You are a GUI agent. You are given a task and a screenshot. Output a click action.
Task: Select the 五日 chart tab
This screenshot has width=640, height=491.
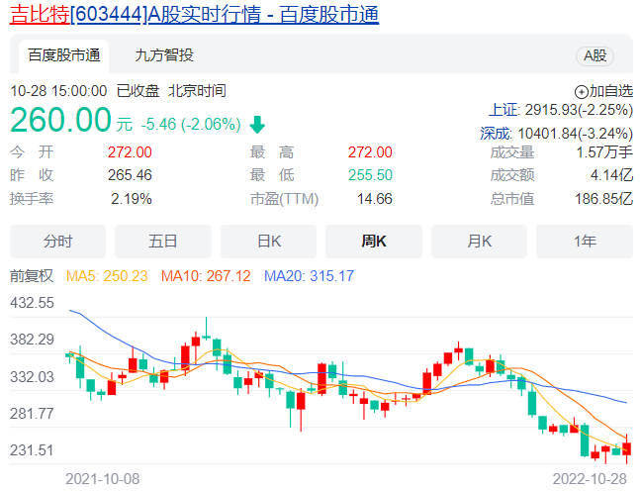pyautogui.click(x=163, y=242)
